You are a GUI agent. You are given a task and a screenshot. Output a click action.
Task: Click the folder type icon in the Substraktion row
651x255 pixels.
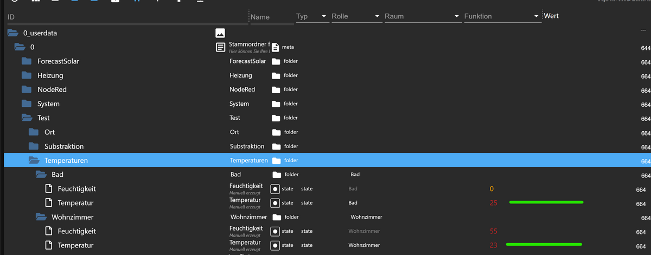pos(276,146)
